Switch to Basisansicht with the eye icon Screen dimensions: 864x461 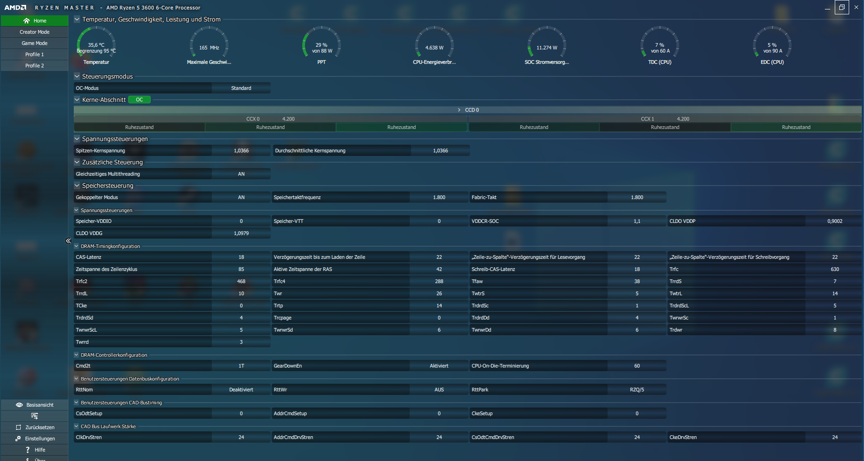click(19, 405)
